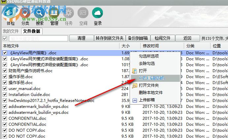Screen dimensions: 228x139
Task: Click the 转存到新文件夹 button
Action: pos(110,38)
